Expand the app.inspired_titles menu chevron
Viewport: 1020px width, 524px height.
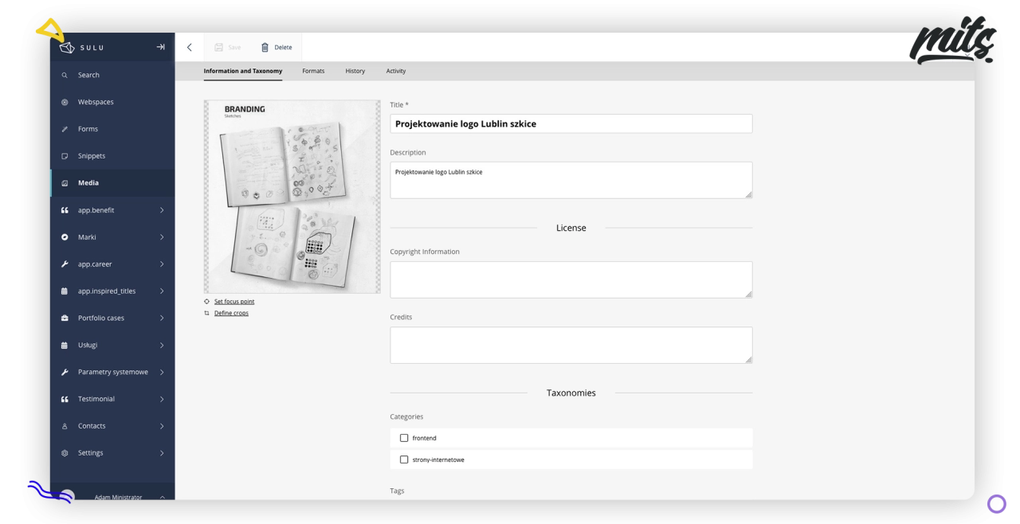[x=162, y=291]
